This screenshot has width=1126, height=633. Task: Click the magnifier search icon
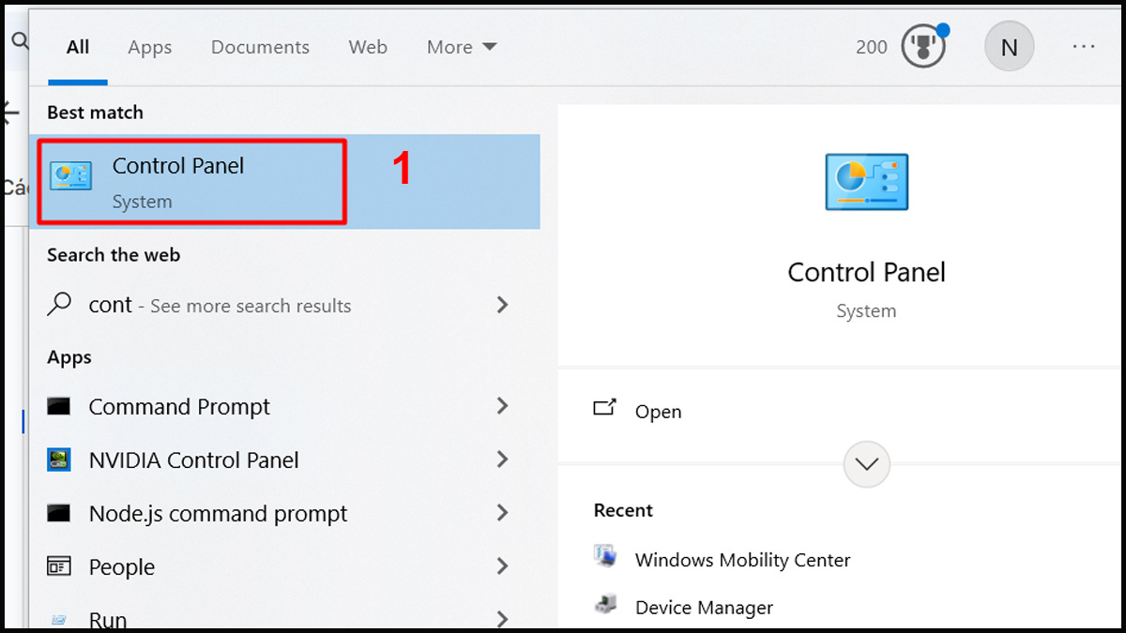[19, 40]
